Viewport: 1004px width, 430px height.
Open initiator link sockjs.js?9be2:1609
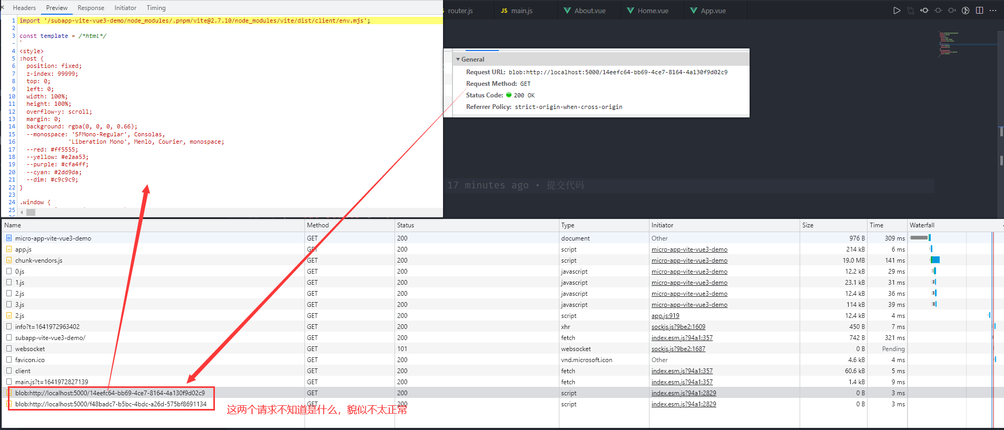pos(678,327)
